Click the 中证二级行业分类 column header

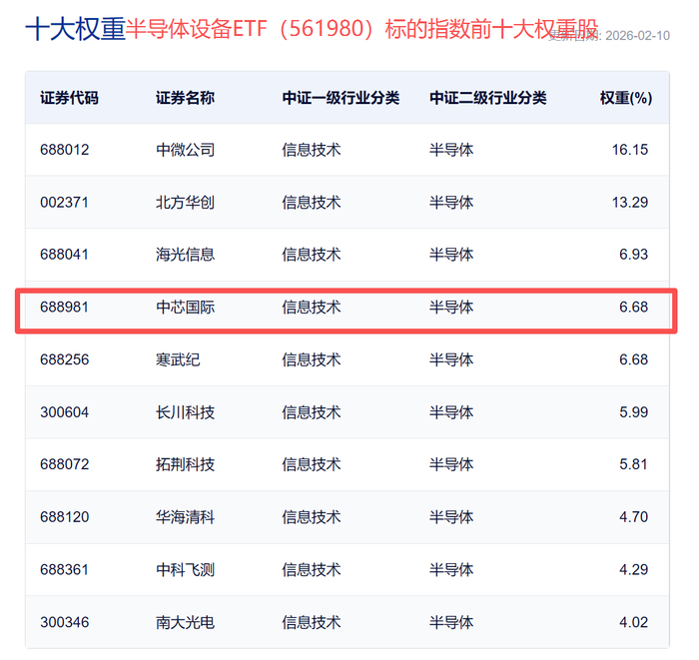coord(488,98)
